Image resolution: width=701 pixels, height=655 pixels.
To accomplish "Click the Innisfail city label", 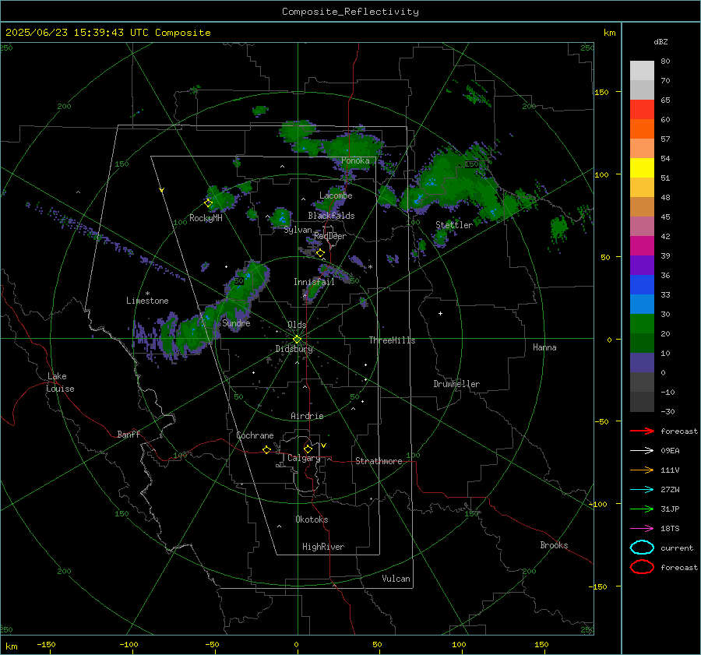I will pos(314,282).
